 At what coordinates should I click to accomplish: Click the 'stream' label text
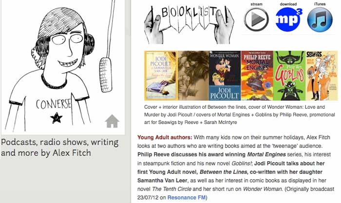point(256,4)
